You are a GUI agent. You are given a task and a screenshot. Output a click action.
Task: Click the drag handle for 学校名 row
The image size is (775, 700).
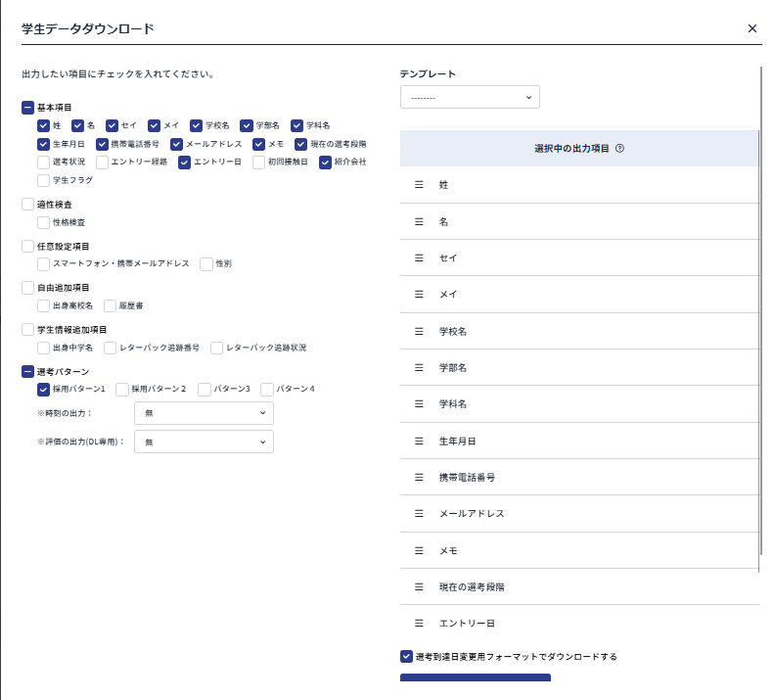[419, 331]
